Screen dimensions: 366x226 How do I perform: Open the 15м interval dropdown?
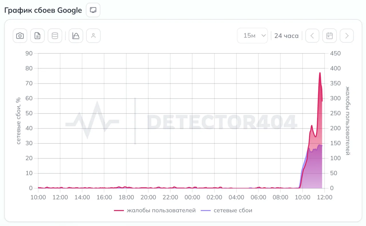coord(252,36)
